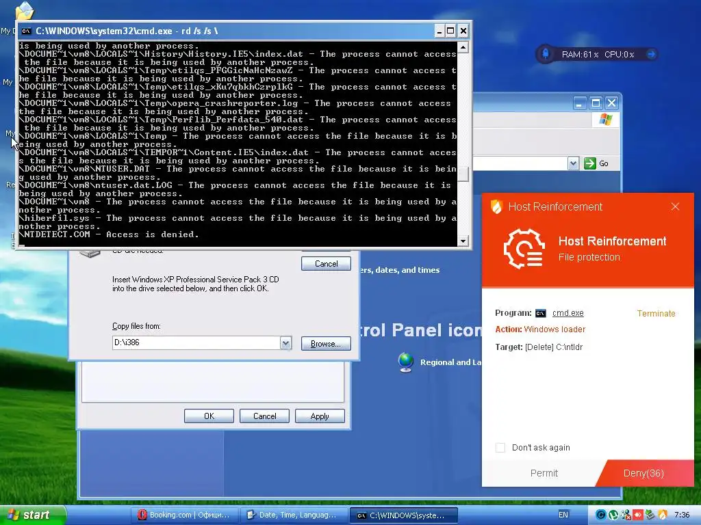Click the Regional and Language globe icon

pos(405,362)
